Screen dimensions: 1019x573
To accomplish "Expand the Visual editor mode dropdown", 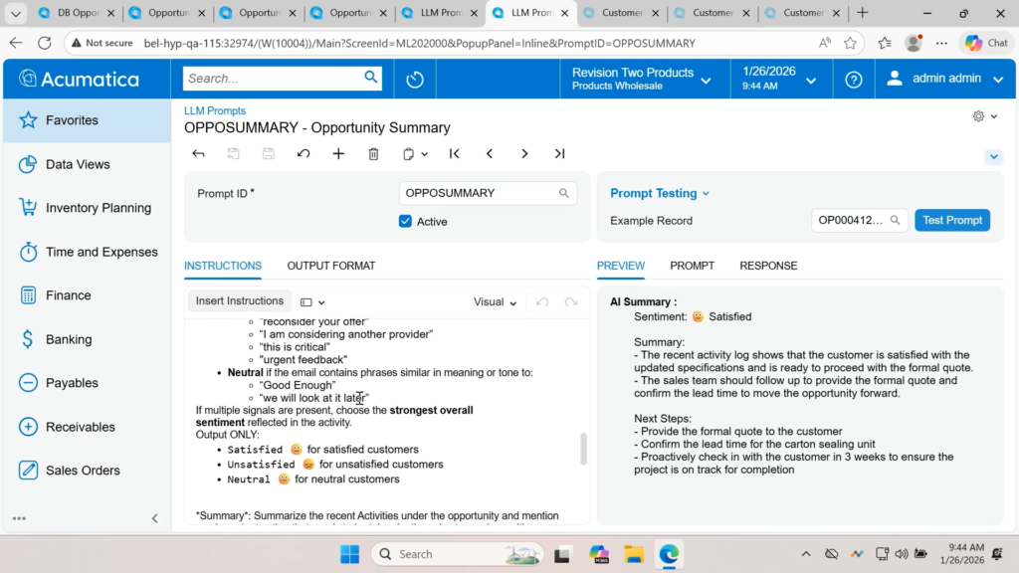I will click(495, 302).
